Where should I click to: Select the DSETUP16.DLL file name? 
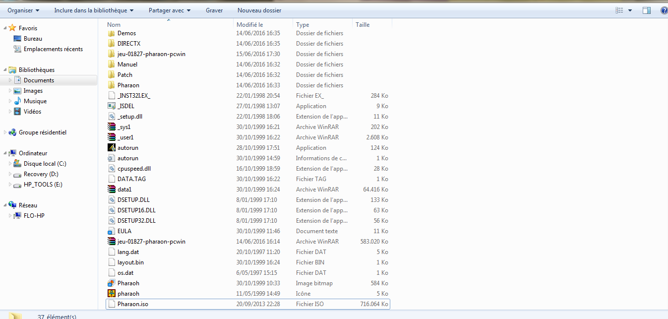(136, 210)
